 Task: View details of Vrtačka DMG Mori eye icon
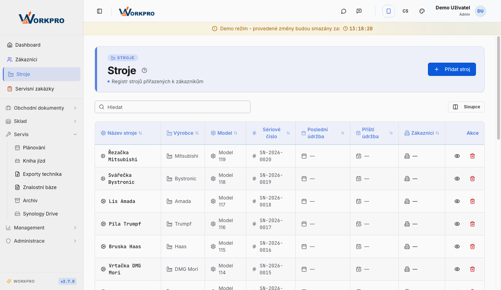457,269
